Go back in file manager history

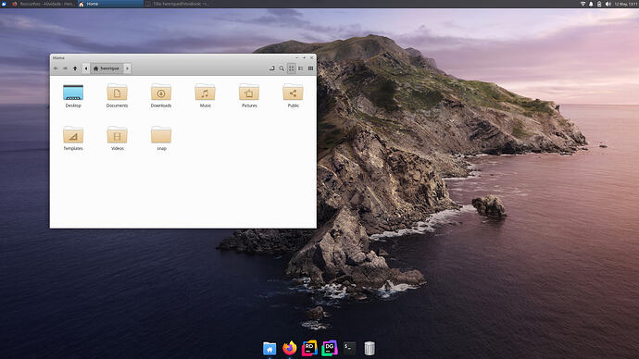(56, 68)
